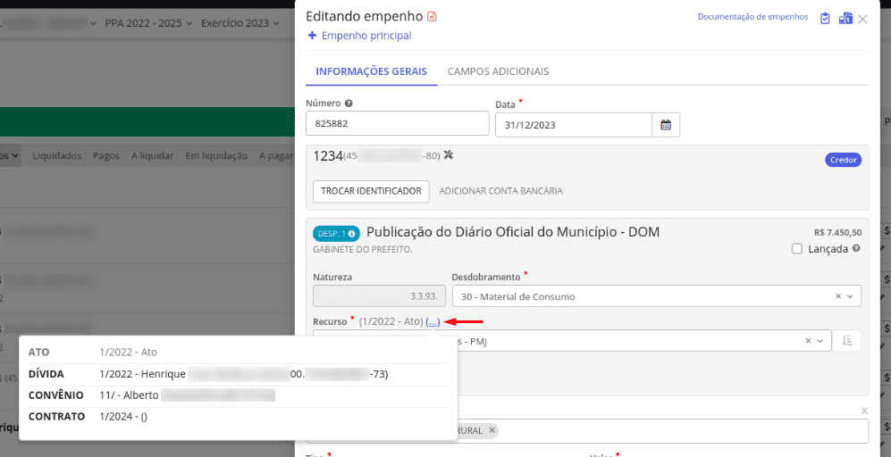Switch to the Campos Adicionais tab
This screenshot has width=891, height=457.
(499, 71)
